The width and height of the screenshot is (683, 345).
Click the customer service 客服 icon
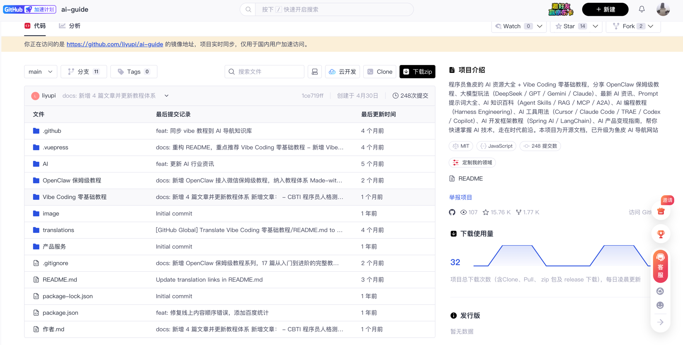pos(661,266)
